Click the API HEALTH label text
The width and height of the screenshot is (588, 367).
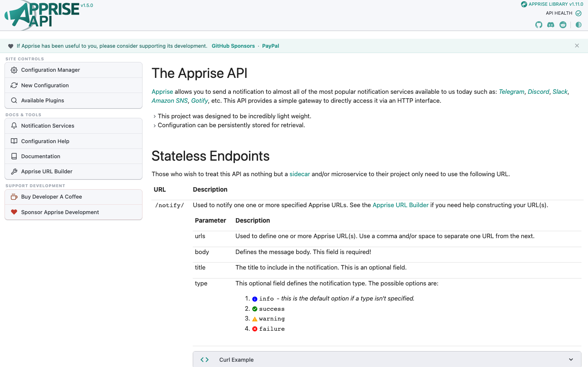click(559, 13)
